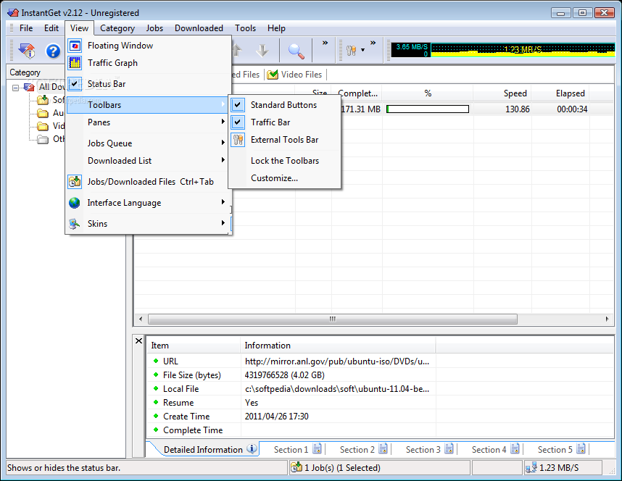Click the Detailed Information info icon
This screenshot has width=622, height=481.
[x=252, y=449]
